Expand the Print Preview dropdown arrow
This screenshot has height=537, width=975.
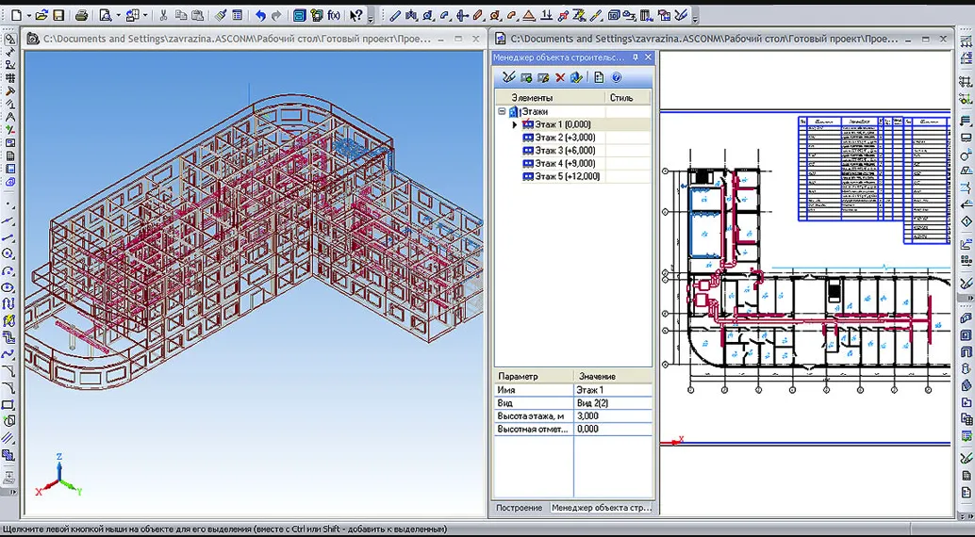(118, 15)
